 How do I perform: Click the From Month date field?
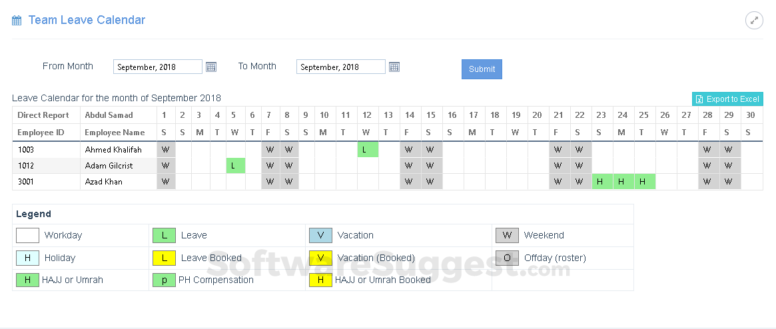158,67
